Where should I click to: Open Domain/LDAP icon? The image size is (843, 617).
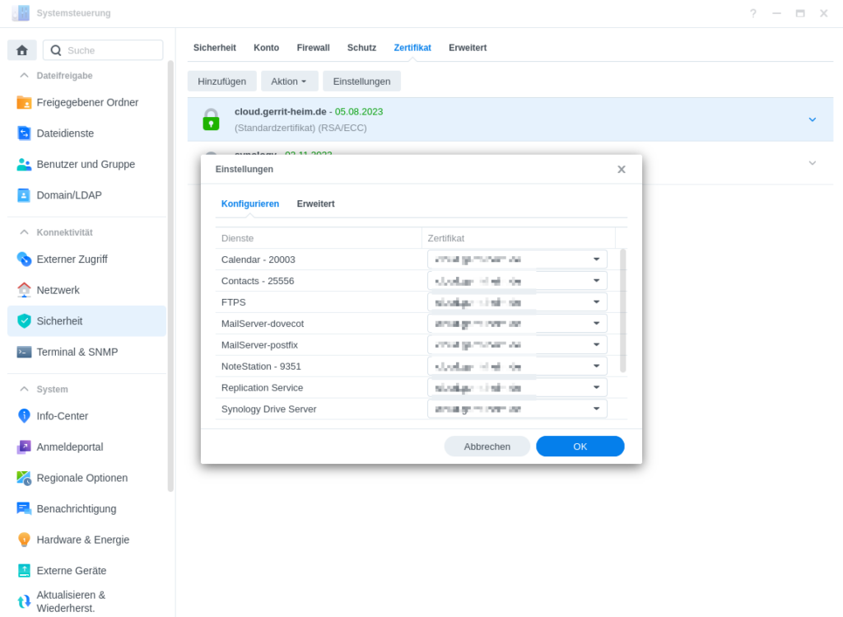[24, 194]
